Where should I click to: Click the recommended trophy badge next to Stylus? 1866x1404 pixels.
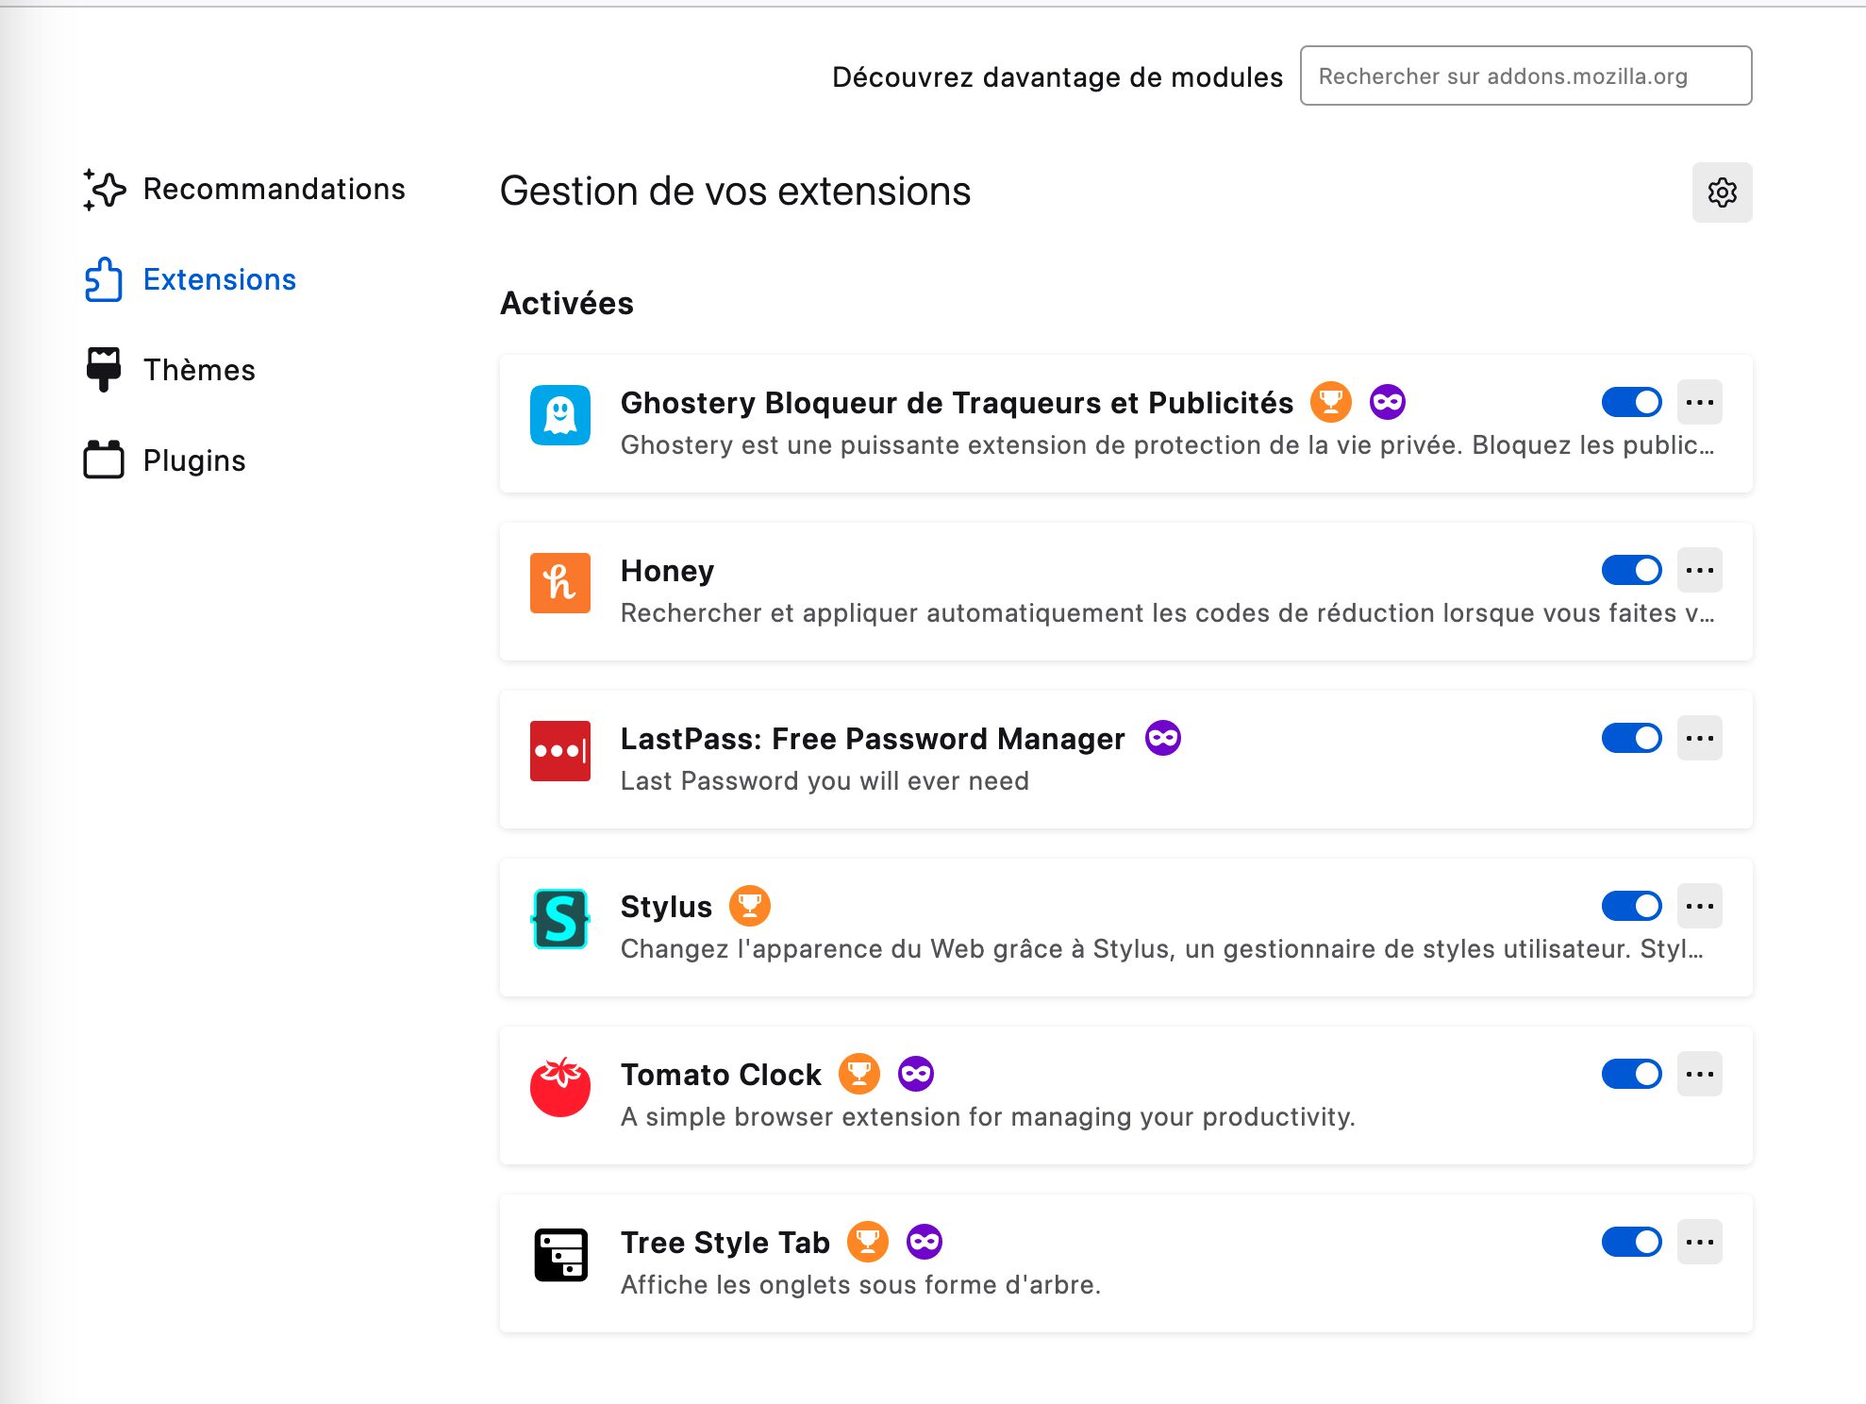[x=750, y=906]
